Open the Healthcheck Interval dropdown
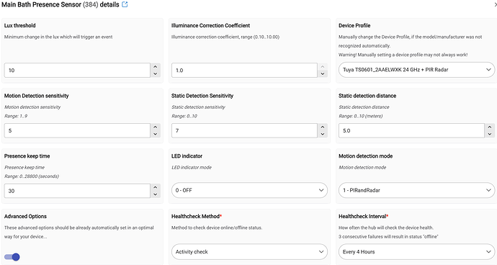The width and height of the screenshot is (497, 265). (x=416, y=252)
